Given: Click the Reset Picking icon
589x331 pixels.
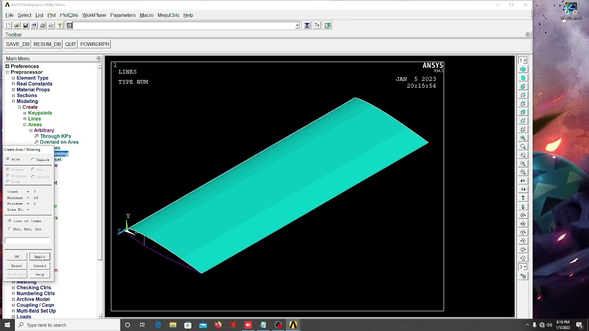Looking at the screenshot, I should [x=317, y=26].
